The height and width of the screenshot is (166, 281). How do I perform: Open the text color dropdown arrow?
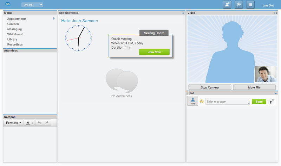[x=33, y=123]
